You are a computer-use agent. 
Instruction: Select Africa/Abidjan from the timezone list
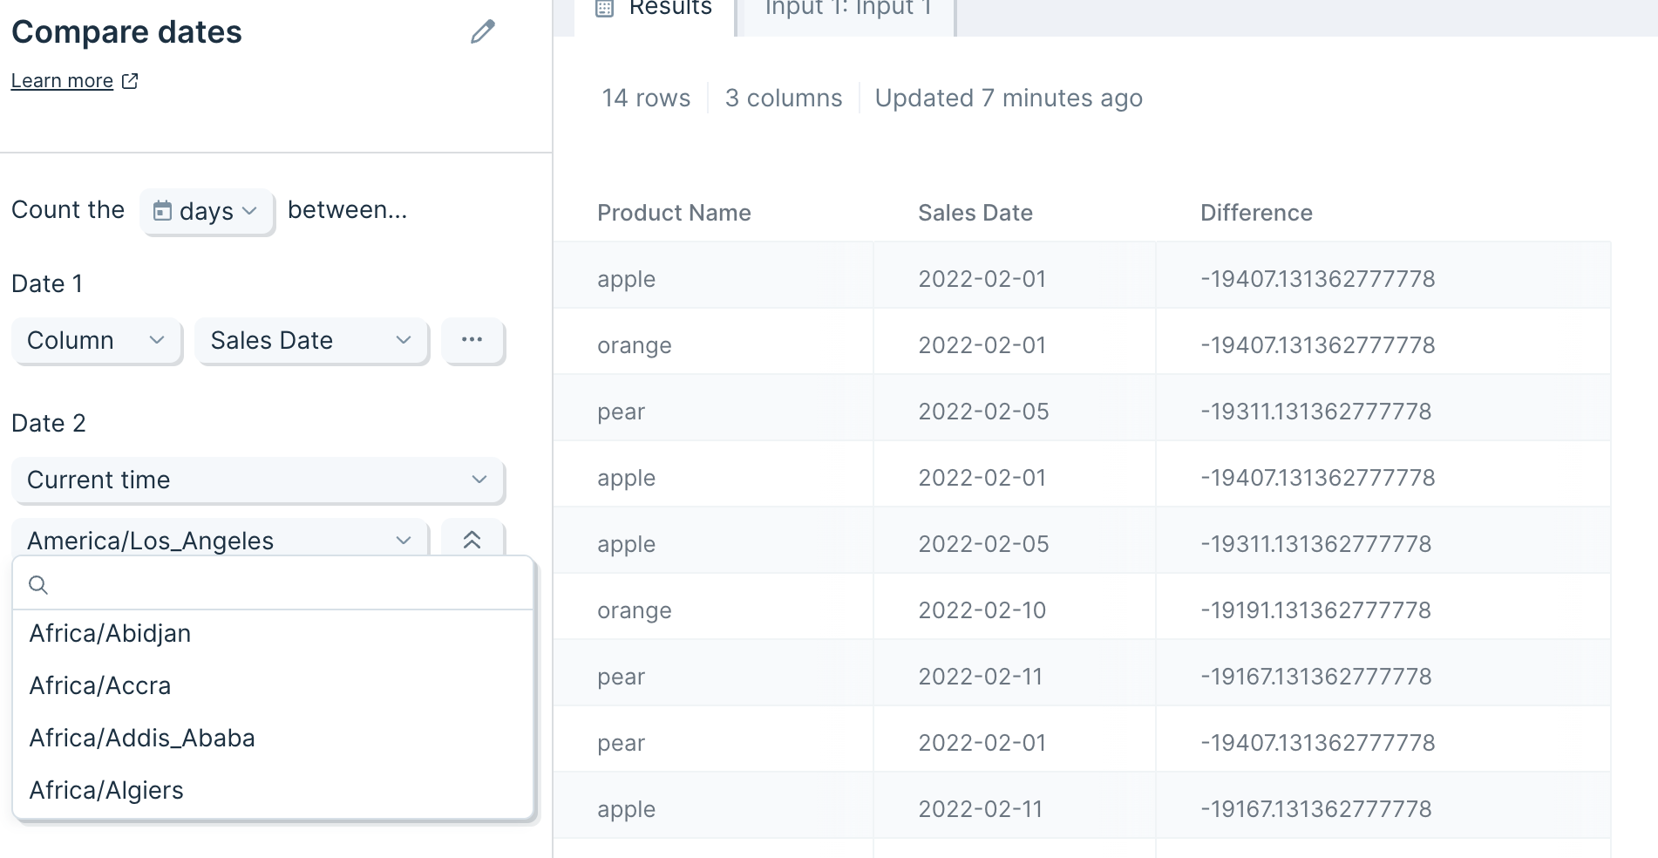point(273,634)
